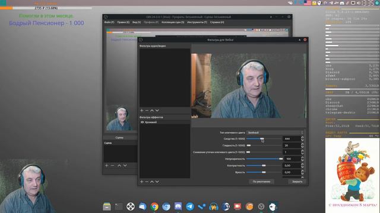Image resolution: width=380 pixels, height=213 pixels.
Task: Open Telegram from dock
Action: click(x=190, y=206)
